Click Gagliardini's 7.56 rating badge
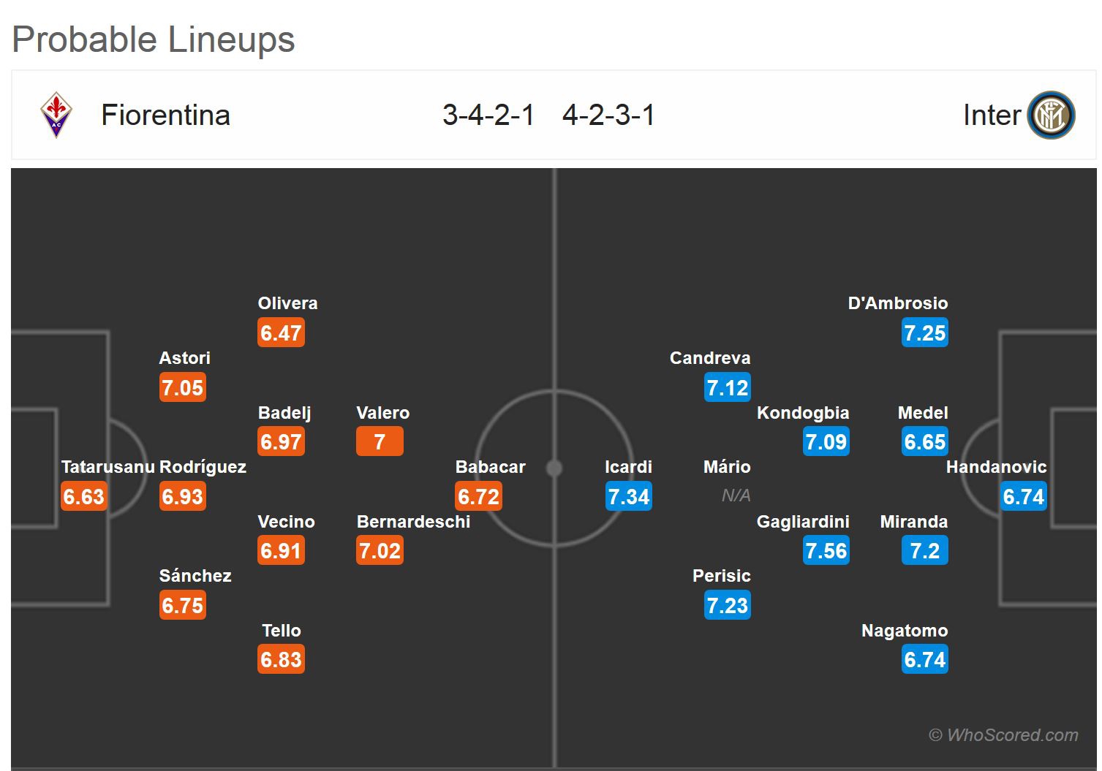The image size is (1102, 771). tap(826, 551)
